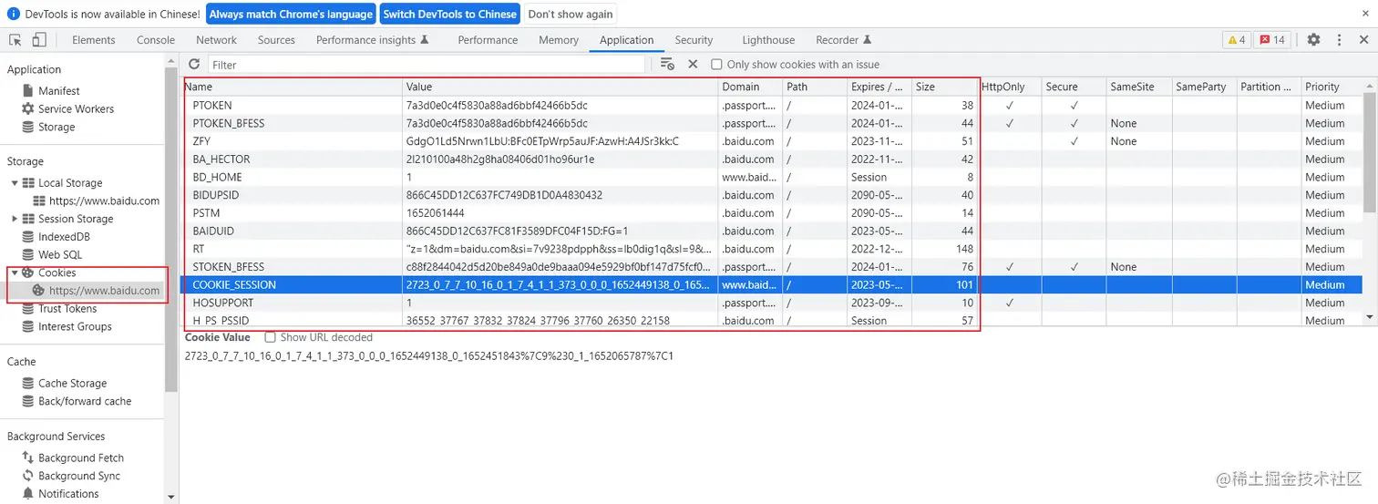Switch to the Memory tab
The width and height of the screenshot is (1378, 504).
point(559,40)
